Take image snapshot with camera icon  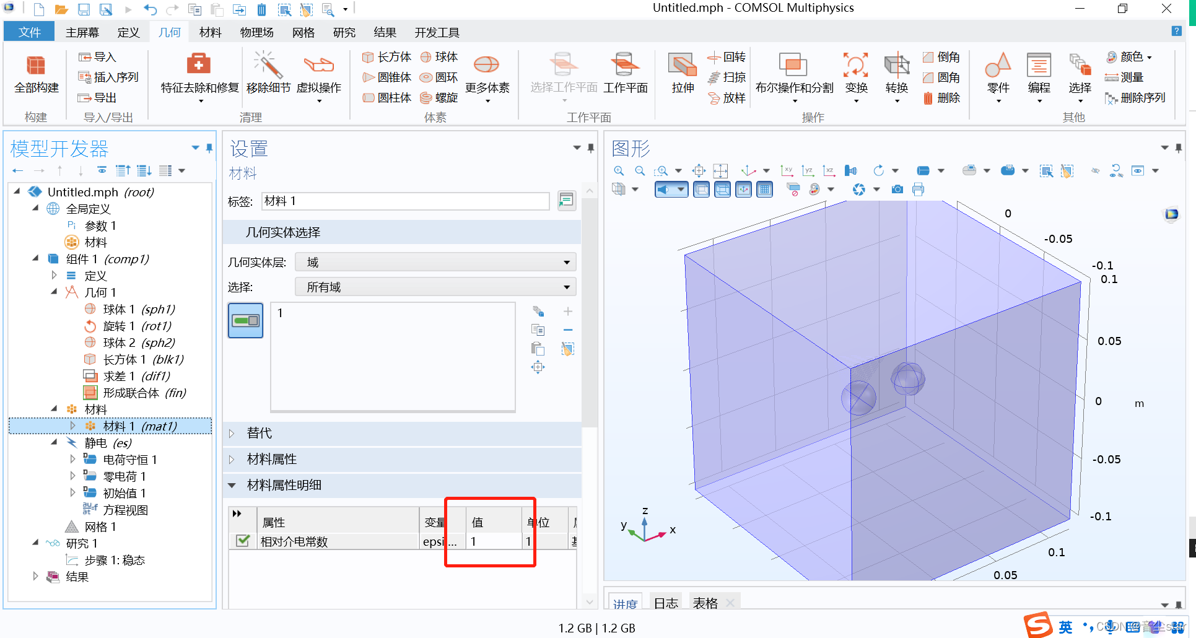point(897,190)
